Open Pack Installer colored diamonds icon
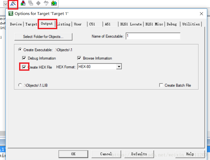 pyautogui.click(x=54, y=3)
